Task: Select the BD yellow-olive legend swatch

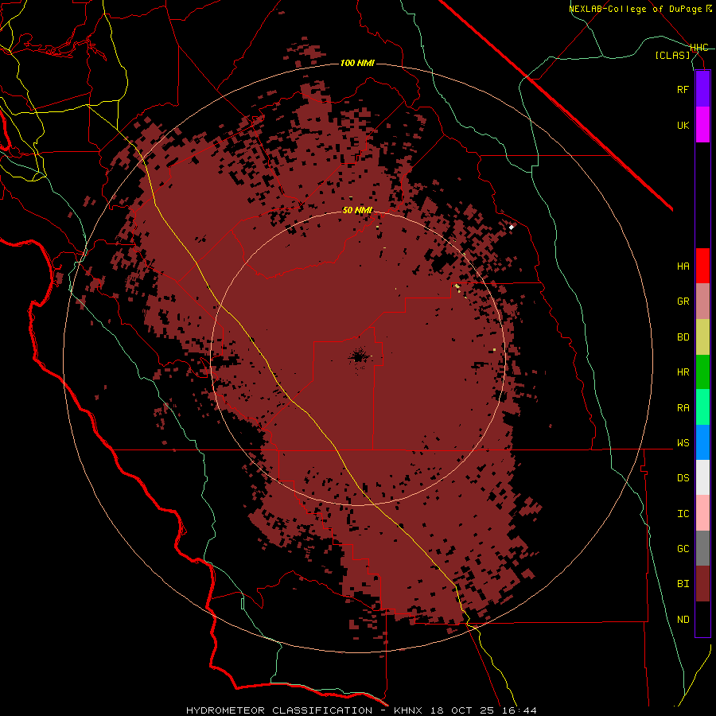Action: point(702,337)
